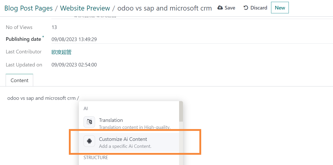333x165 pixels.
Task: Click the command menu scrollbar
Action: 181,112
